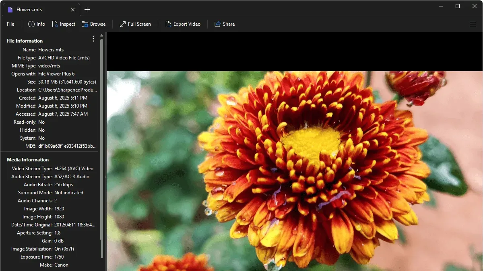The height and width of the screenshot is (271, 483).
Task: Click the Hidden label
Action: tap(28, 130)
